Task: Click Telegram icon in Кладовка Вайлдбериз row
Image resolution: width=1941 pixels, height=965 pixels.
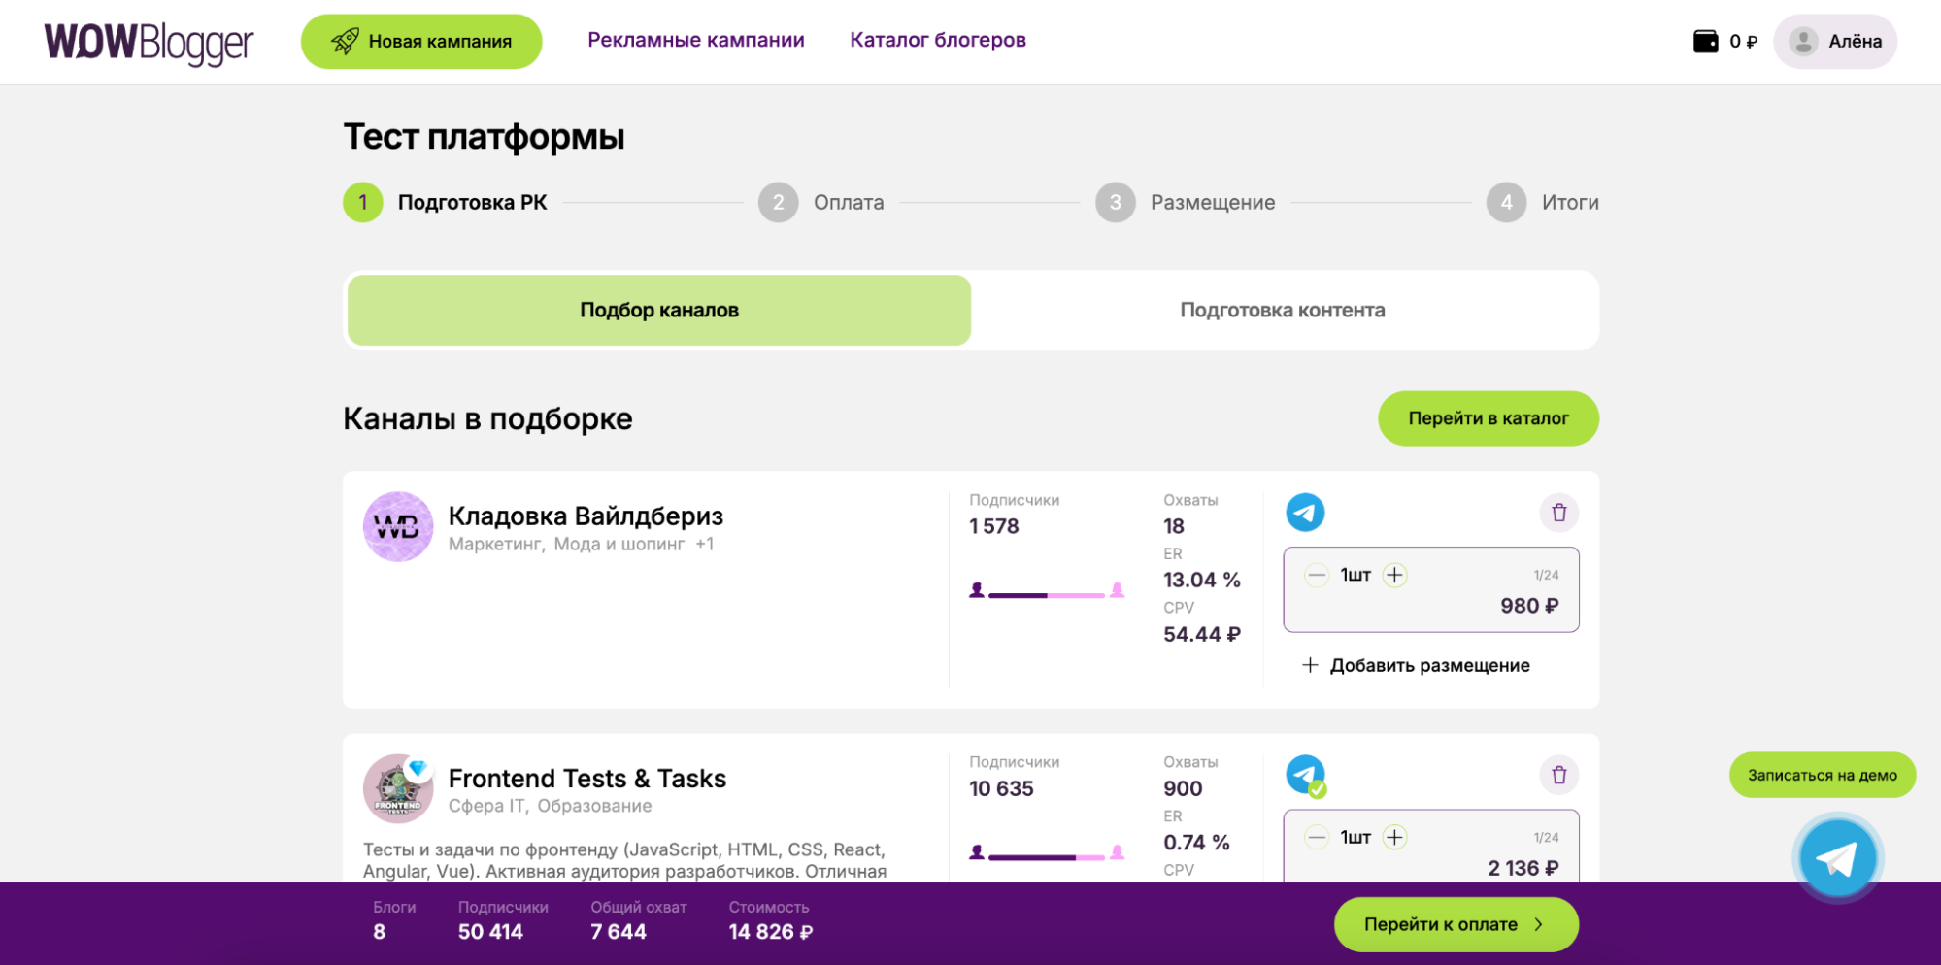Action: [1305, 513]
